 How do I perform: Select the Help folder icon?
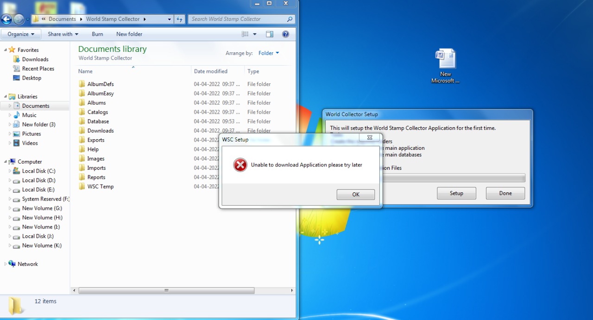click(x=82, y=149)
